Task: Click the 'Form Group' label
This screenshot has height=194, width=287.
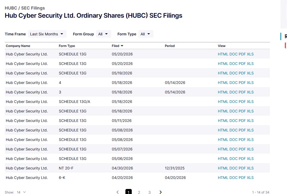Action: 83,34
